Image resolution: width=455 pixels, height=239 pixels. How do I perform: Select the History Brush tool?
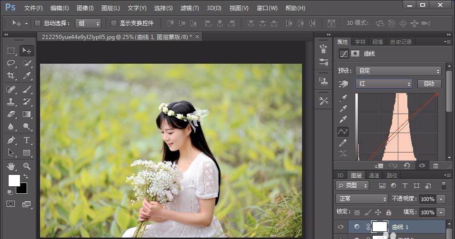point(27,102)
